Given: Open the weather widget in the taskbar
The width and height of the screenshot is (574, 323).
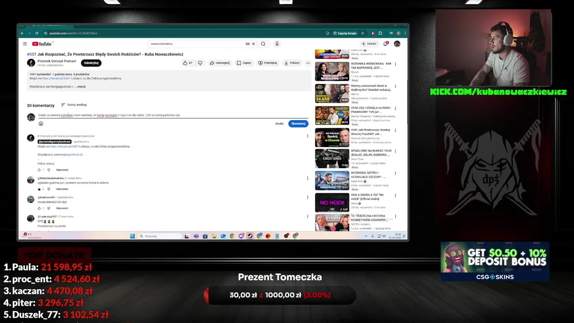Looking at the screenshot, I should (x=32, y=236).
